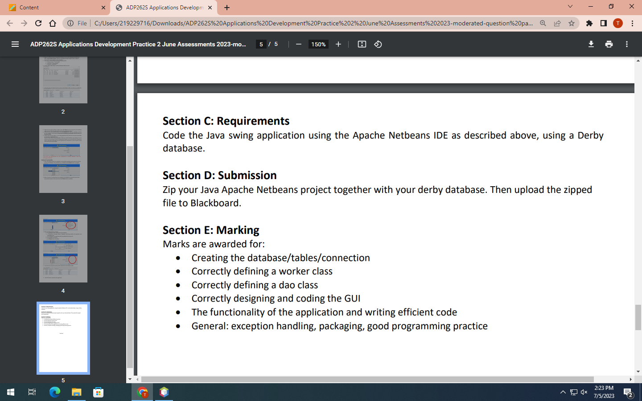
Task: Rotate the PDF page
Action: (378, 44)
